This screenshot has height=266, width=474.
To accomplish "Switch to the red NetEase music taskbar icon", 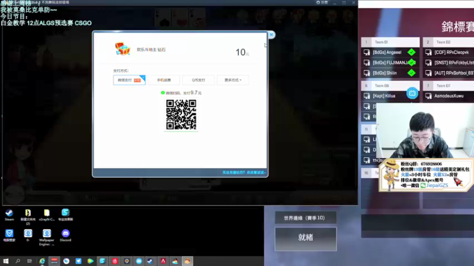I will tap(114, 261).
